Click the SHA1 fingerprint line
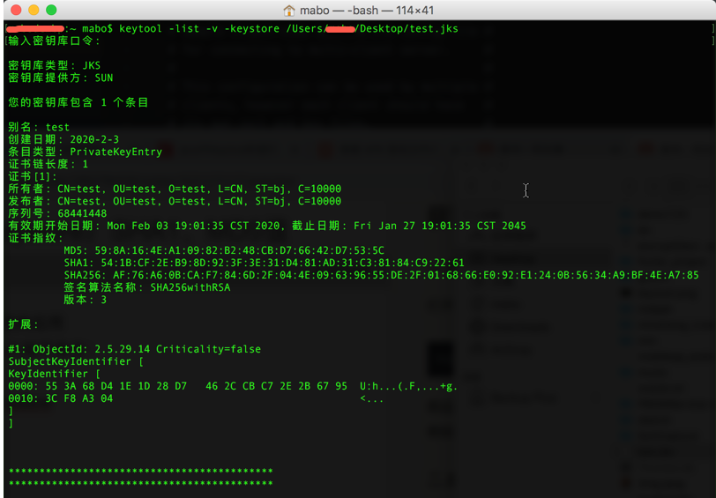The image size is (716, 498). coord(264,263)
